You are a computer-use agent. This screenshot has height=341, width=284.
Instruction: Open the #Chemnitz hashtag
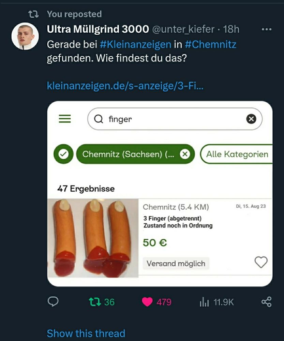click(x=210, y=44)
